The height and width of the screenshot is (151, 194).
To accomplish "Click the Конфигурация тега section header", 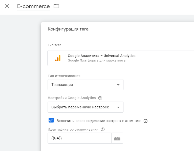I will tap(68, 29).
